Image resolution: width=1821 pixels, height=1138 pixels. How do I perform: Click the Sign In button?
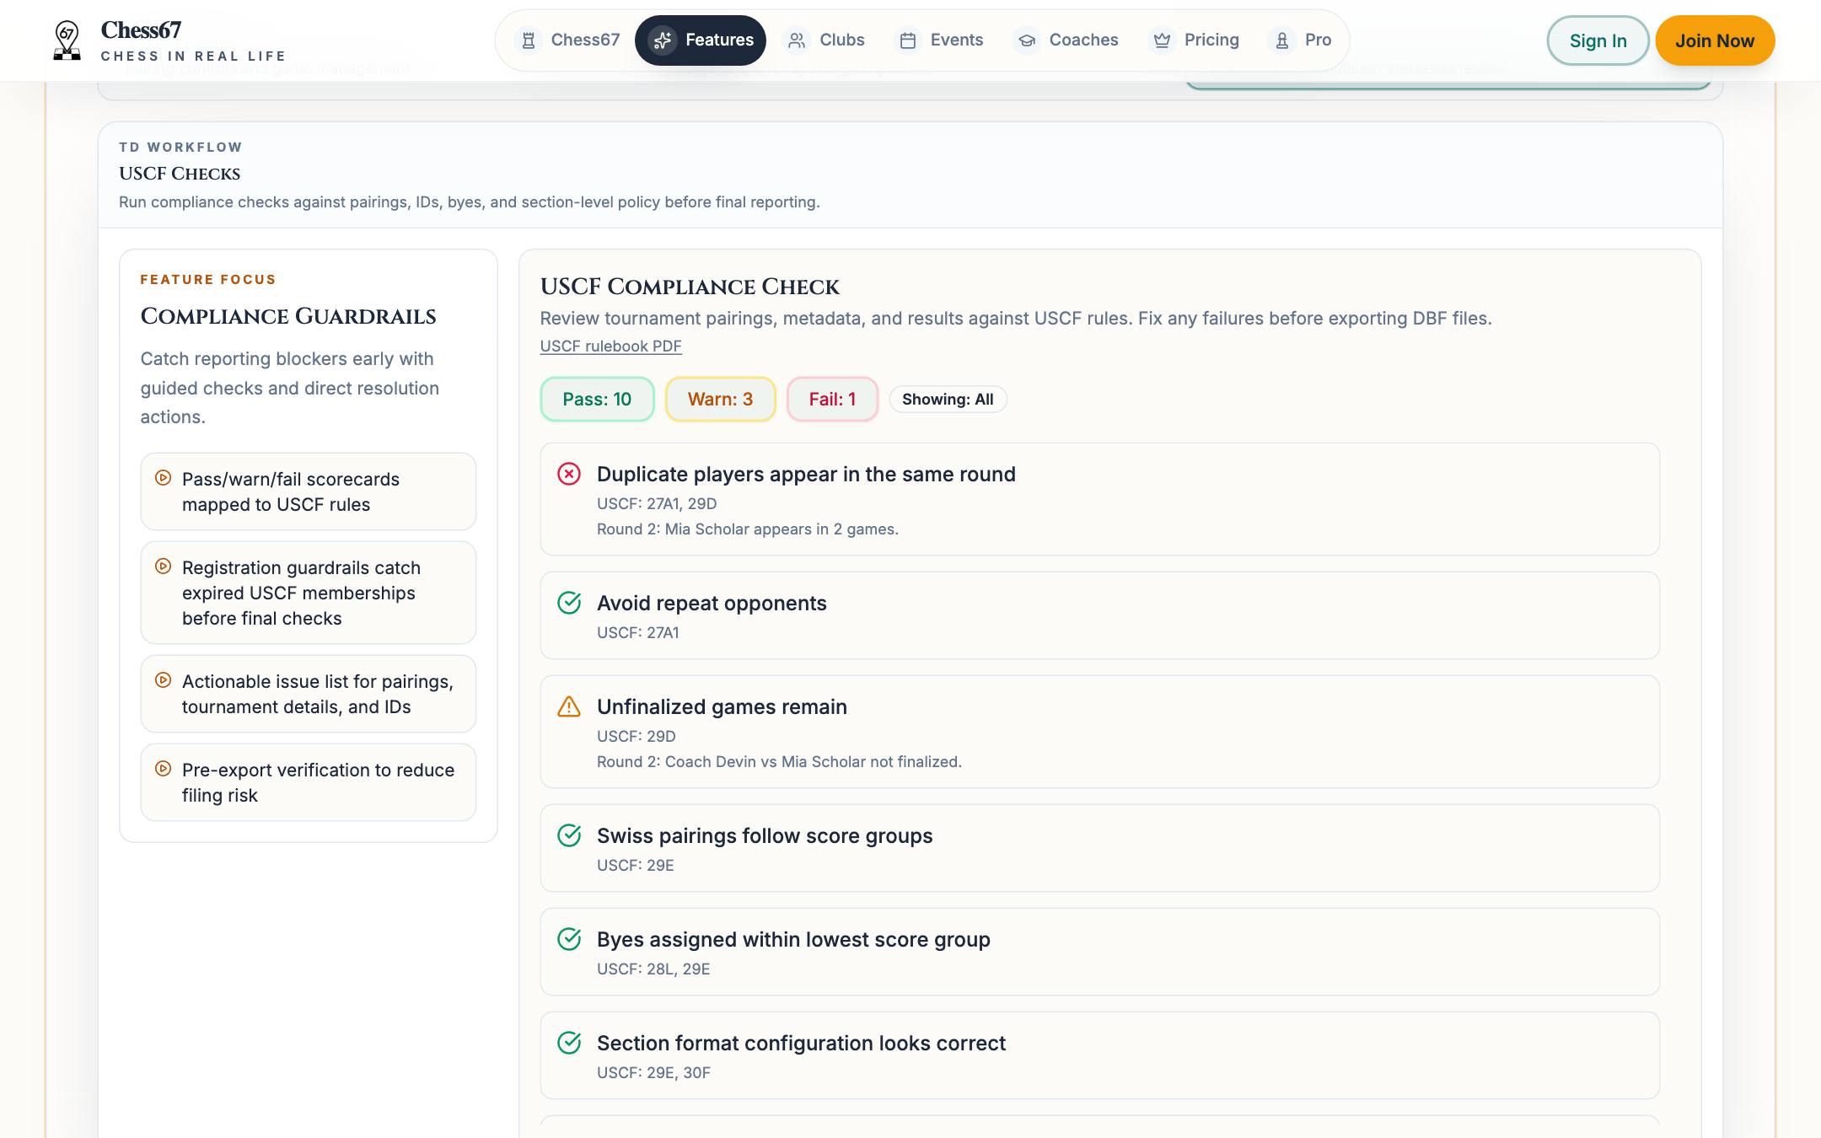point(1598,40)
